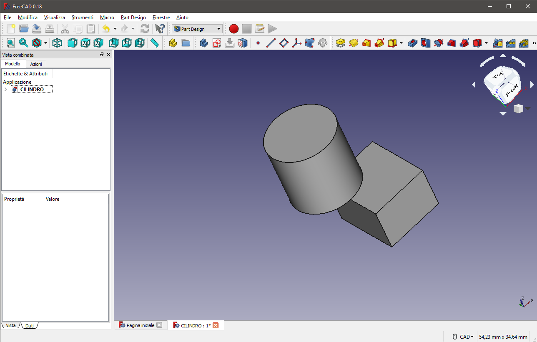Create a new sketch icon
This screenshot has height=342, width=537.
click(x=217, y=43)
